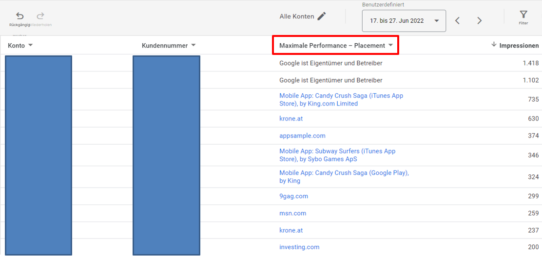Open the krone.at link with 237 impressions
Screen dimensions: 542x257
pyautogui.click(x=291, y=230)
